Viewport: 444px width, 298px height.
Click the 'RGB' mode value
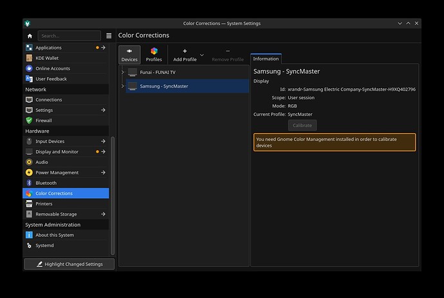pos(292,106)
